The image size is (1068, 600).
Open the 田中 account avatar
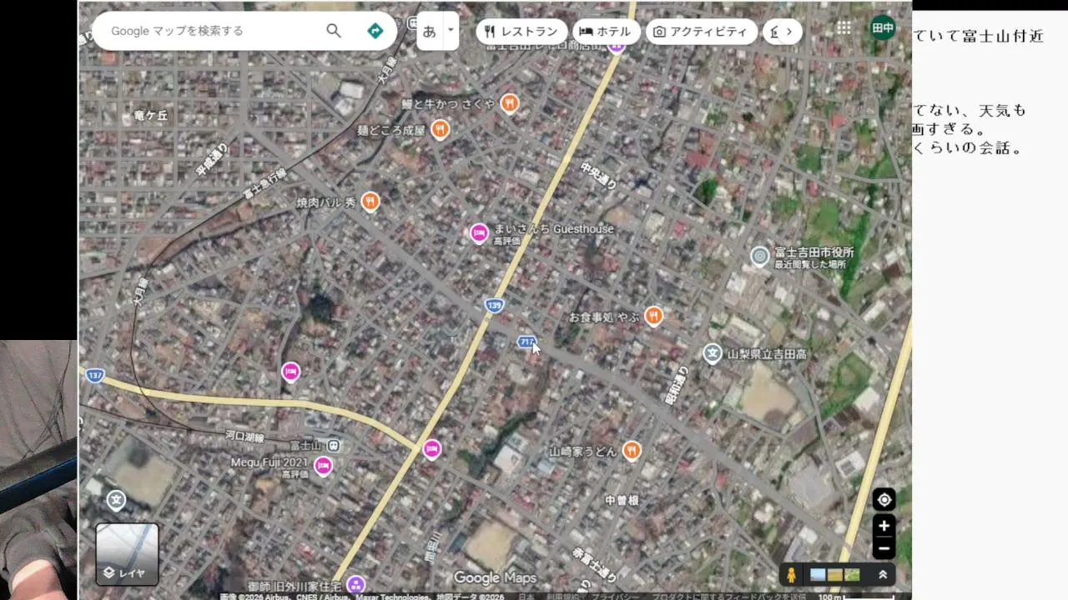click(883, 27)
